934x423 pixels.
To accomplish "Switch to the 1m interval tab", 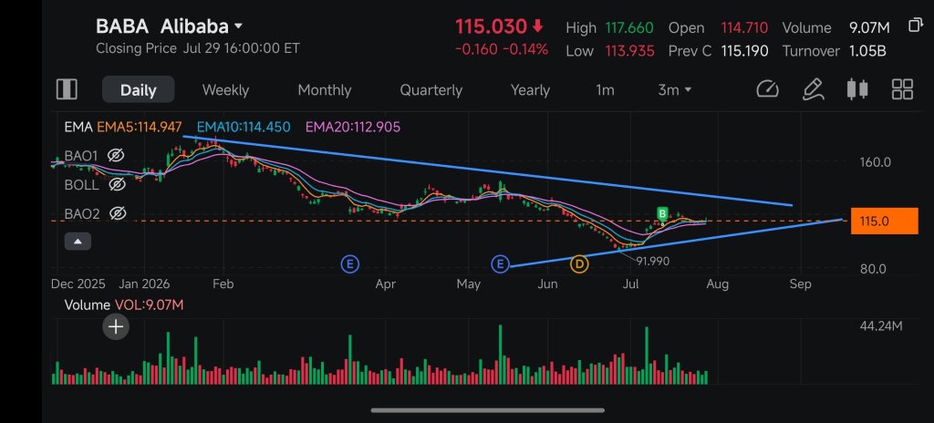I will [x=605, y=90].
